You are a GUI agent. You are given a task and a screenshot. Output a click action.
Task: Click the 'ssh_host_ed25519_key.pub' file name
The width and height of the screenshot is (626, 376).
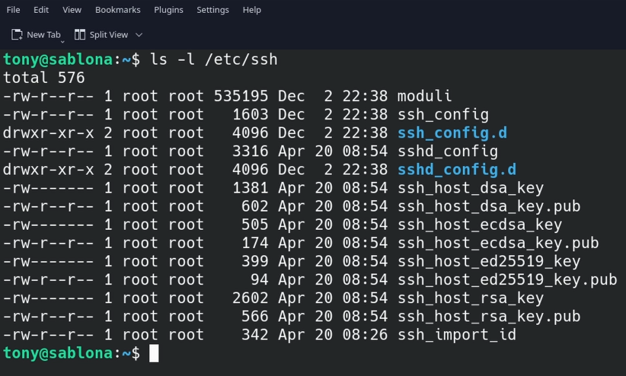pos(507,280)
